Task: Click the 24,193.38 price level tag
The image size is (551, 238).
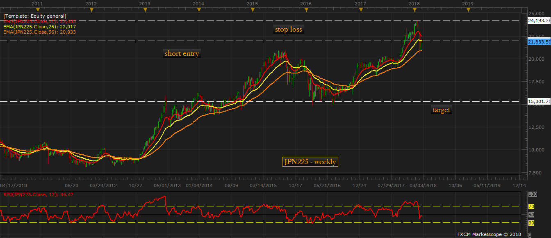Action: [x=539, y=21]
